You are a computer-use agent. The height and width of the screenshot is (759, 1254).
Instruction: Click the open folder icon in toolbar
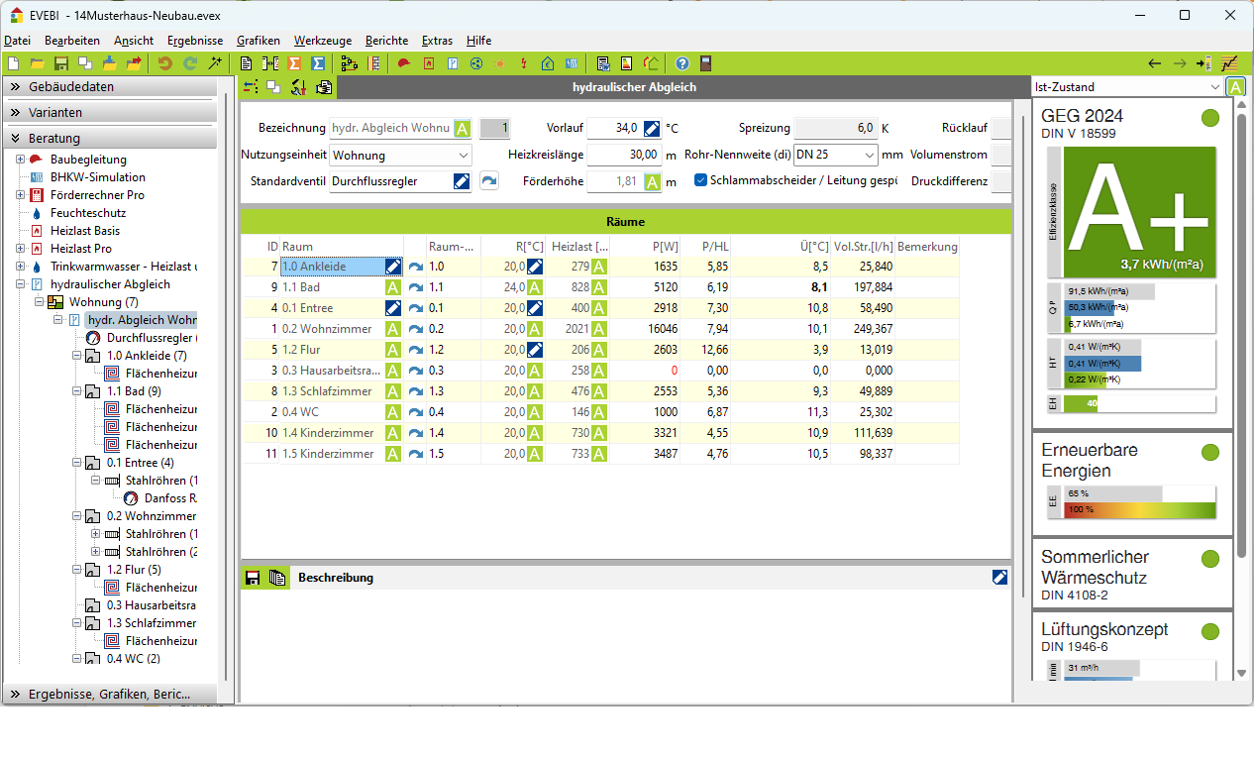pyautogui.click(x=37, y=63)
